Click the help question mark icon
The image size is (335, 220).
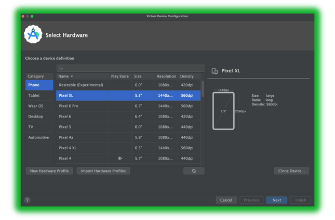(27, 200)
